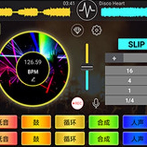Trigger the yellow 循环 pad in lower pad row
Viewport: 147px width, 147px height.
pyautogui.click(x=70, y=138)
